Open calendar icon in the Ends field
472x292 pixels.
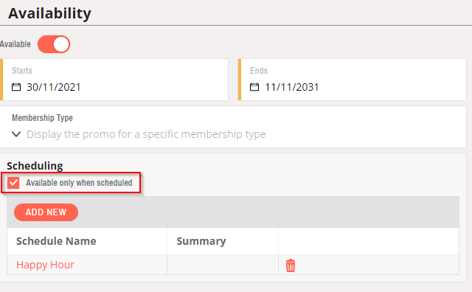[x=254, y=87]
